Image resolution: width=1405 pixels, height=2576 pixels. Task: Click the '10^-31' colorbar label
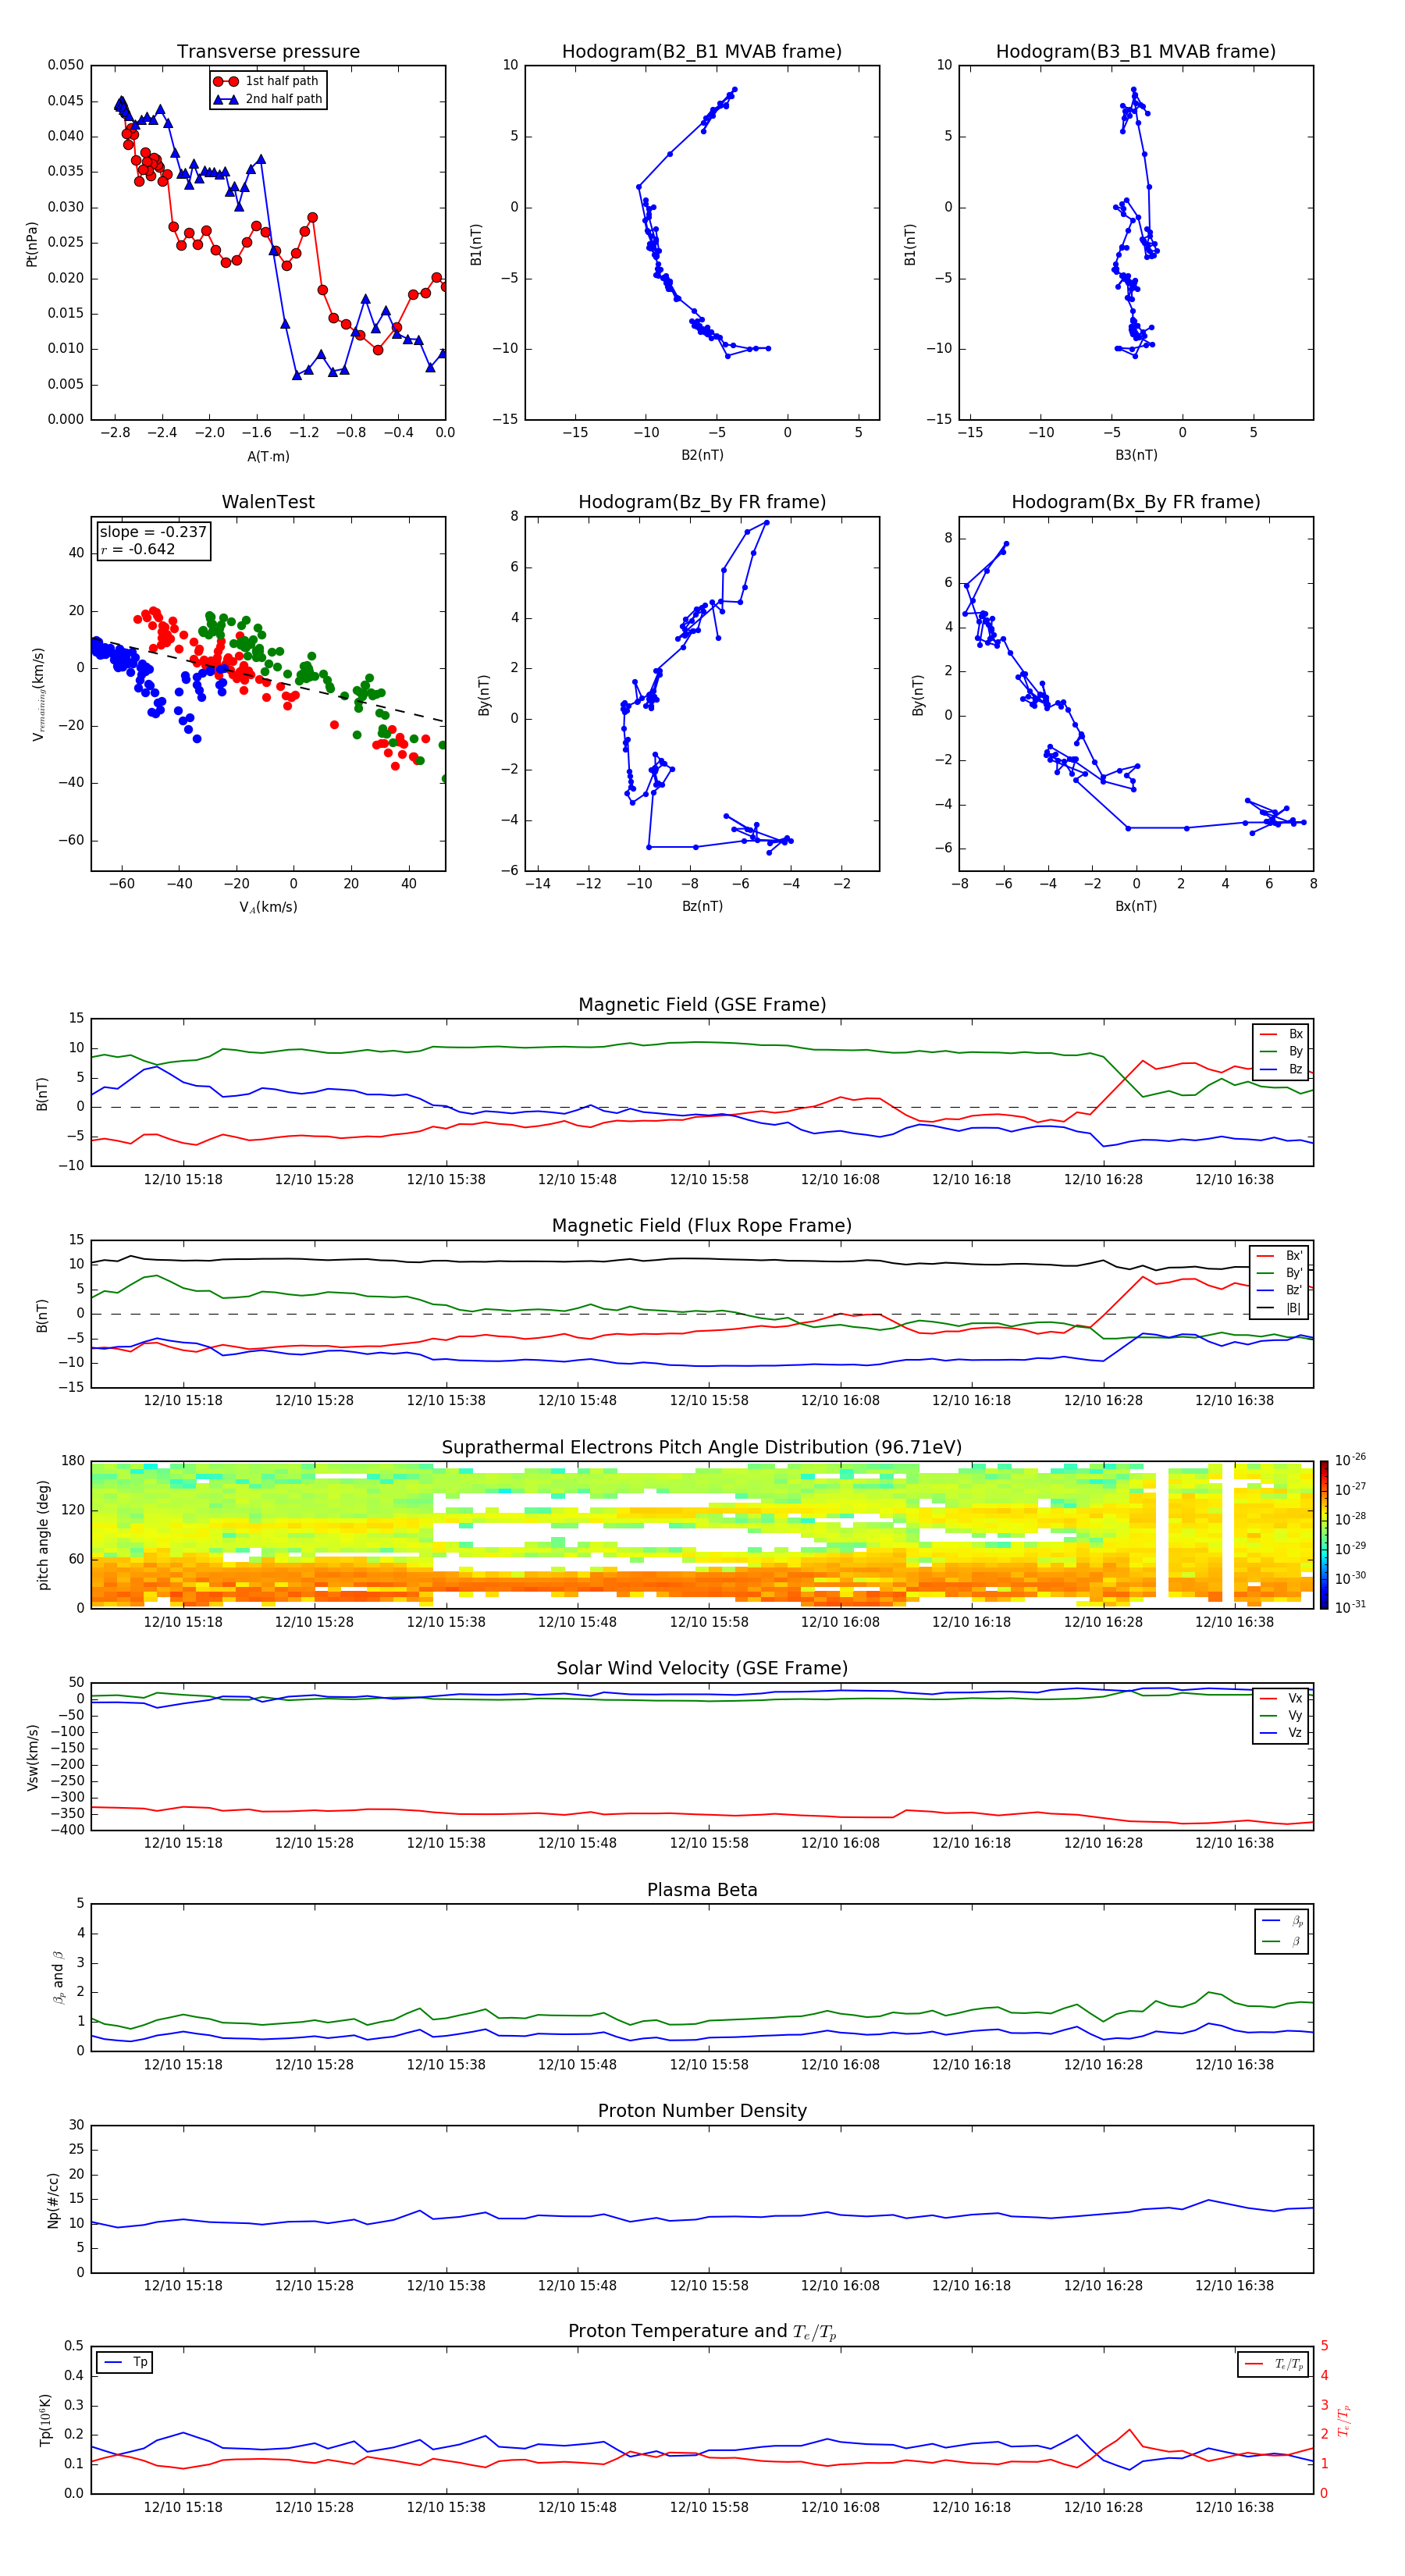pyautogui.click(x=1350, y=1607)
